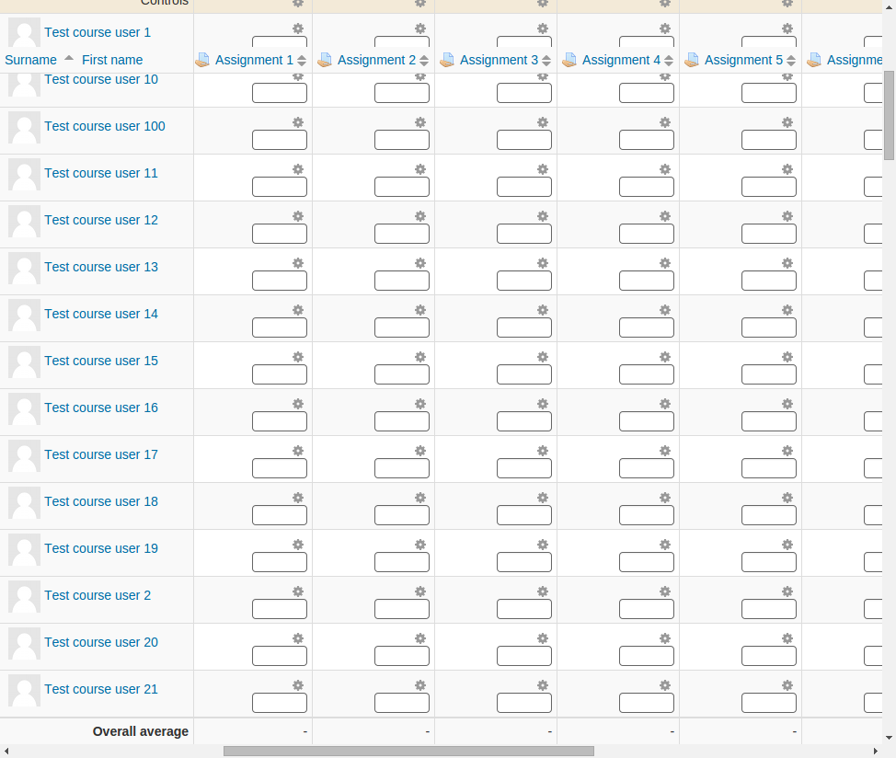Open Test course user 100 profile
Viewport: 896px width, 758px height.
[x=105, y=126]
